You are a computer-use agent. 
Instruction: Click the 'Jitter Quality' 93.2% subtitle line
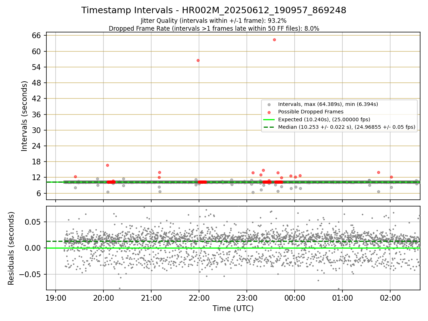[214, 21]
